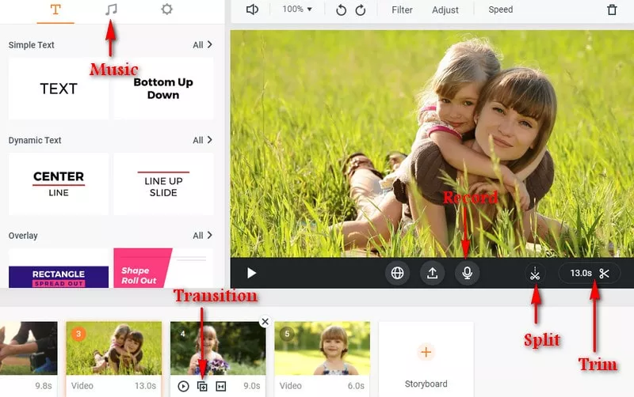The height and width of the screenshot is (397, 634).
Task: Trim the 13.0s clip
Action: coord(589,274)
